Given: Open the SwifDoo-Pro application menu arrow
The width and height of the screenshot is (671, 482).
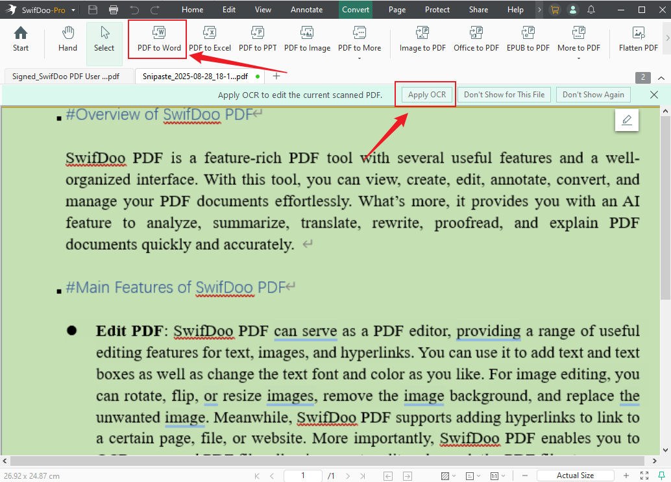Looking at the screenshot, I should pyautogui.click(x=73, y=10).
